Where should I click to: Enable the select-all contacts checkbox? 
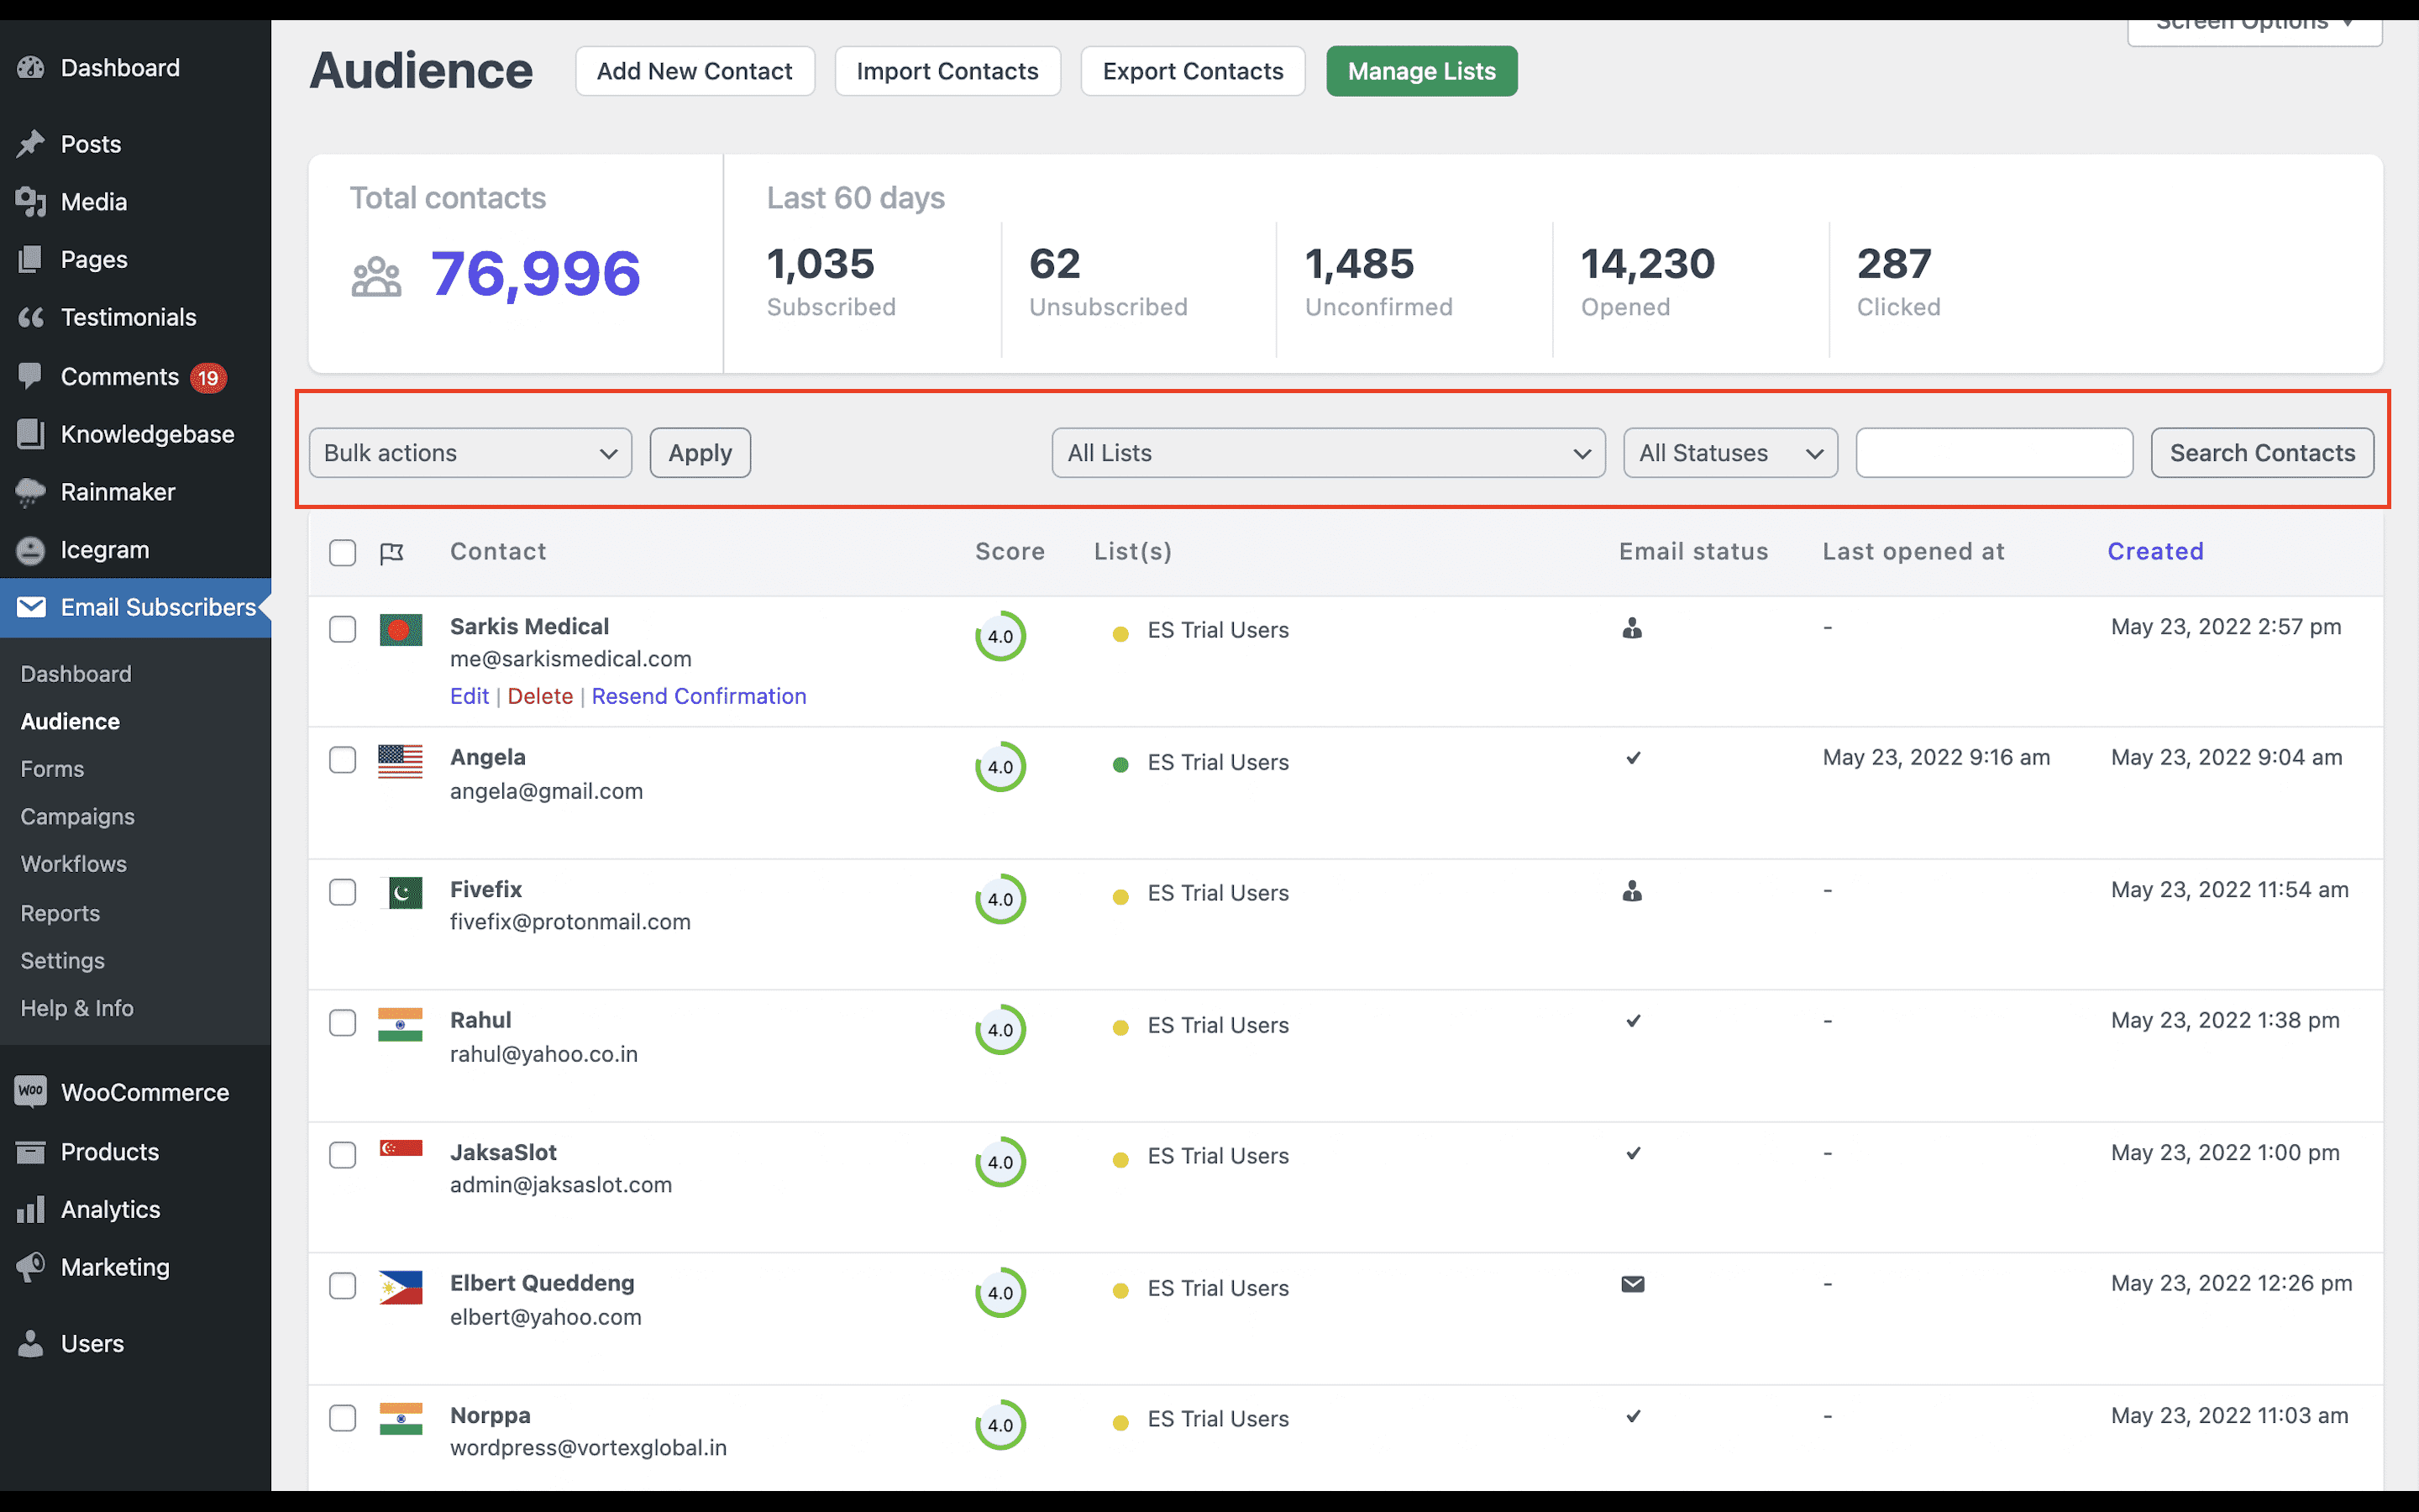(343, 550)
